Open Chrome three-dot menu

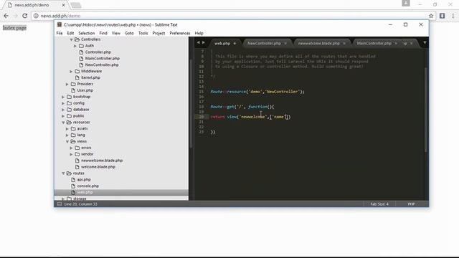pyautogui.click(x=453, y=16)
